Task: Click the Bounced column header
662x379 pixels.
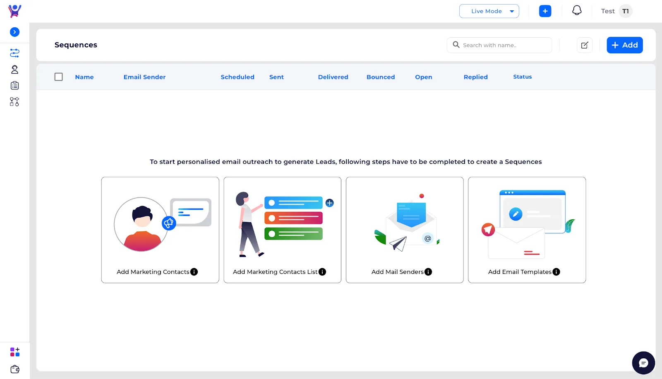Action: (381, 77)
